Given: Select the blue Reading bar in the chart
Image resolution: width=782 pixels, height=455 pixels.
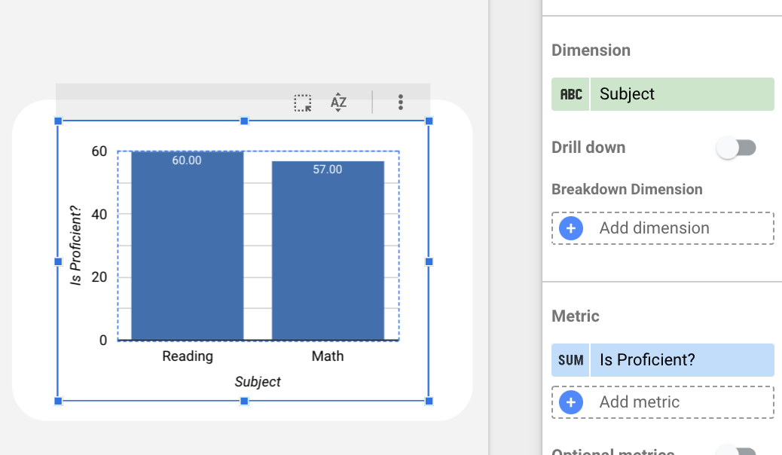Looking at the screenshot, I should pos(186,245).
